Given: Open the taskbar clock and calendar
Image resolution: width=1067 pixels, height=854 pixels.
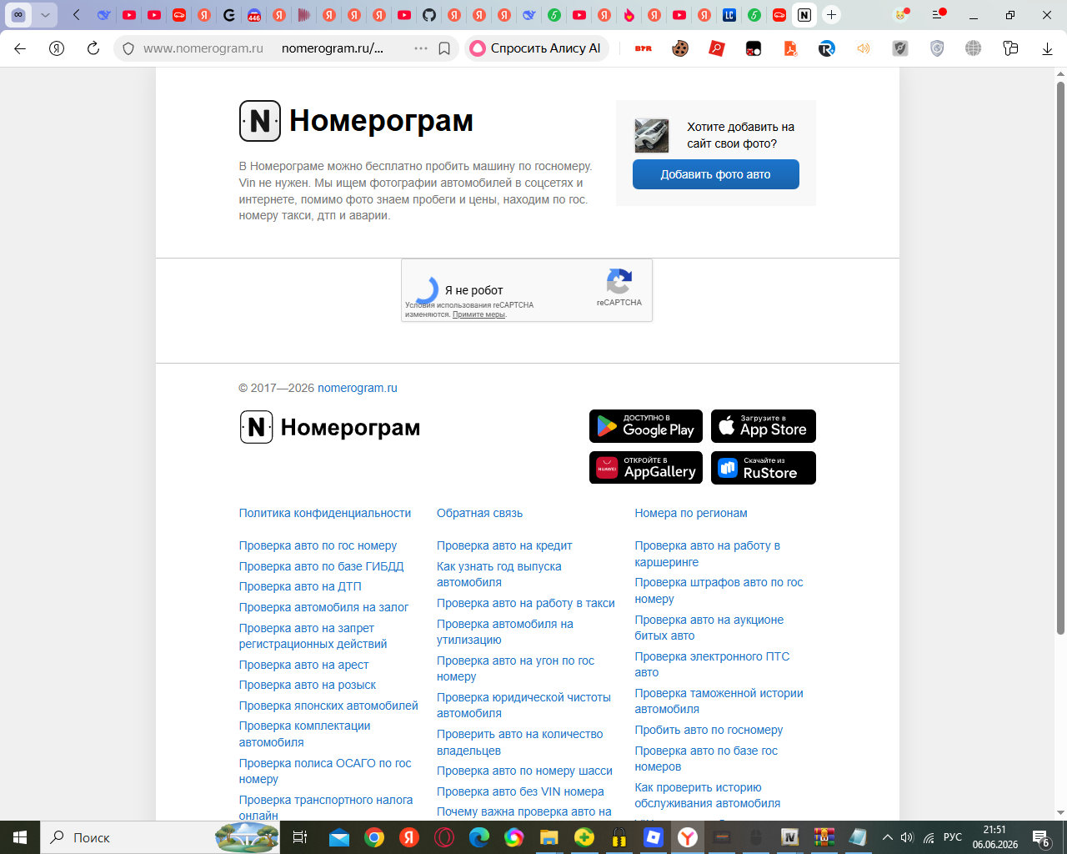Looking at the screenshot, I should (994, 837).
